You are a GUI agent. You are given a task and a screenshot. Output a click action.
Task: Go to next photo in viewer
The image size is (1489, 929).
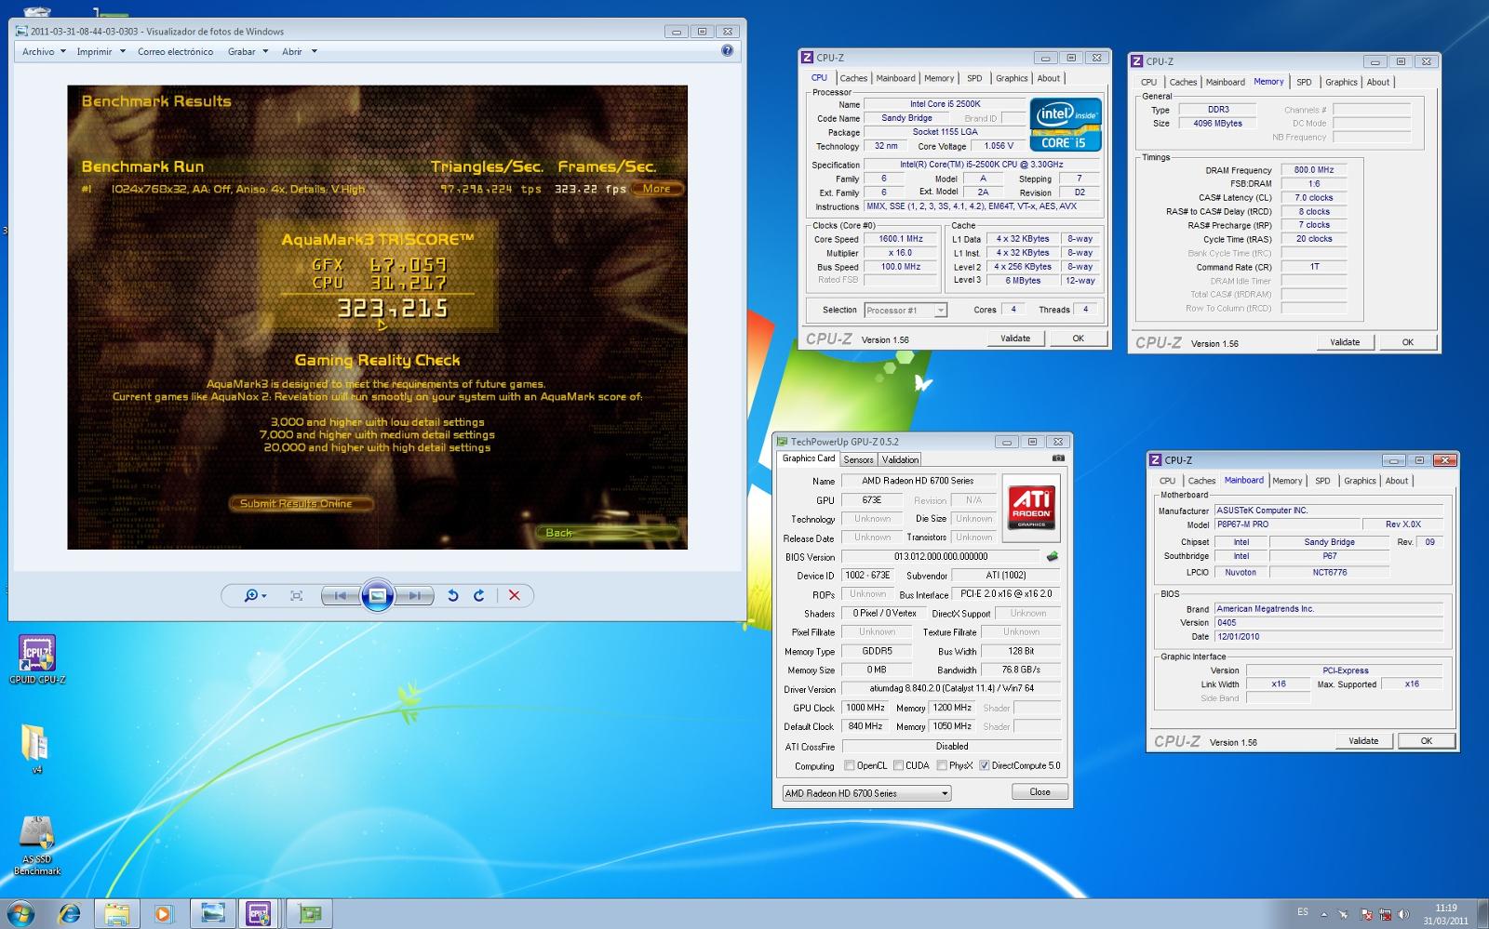pyautogui.click(x=415, y=595)
